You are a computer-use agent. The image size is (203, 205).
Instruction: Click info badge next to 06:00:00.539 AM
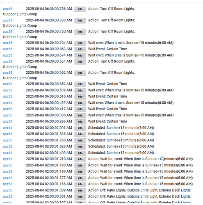click(x=80, y=91)
